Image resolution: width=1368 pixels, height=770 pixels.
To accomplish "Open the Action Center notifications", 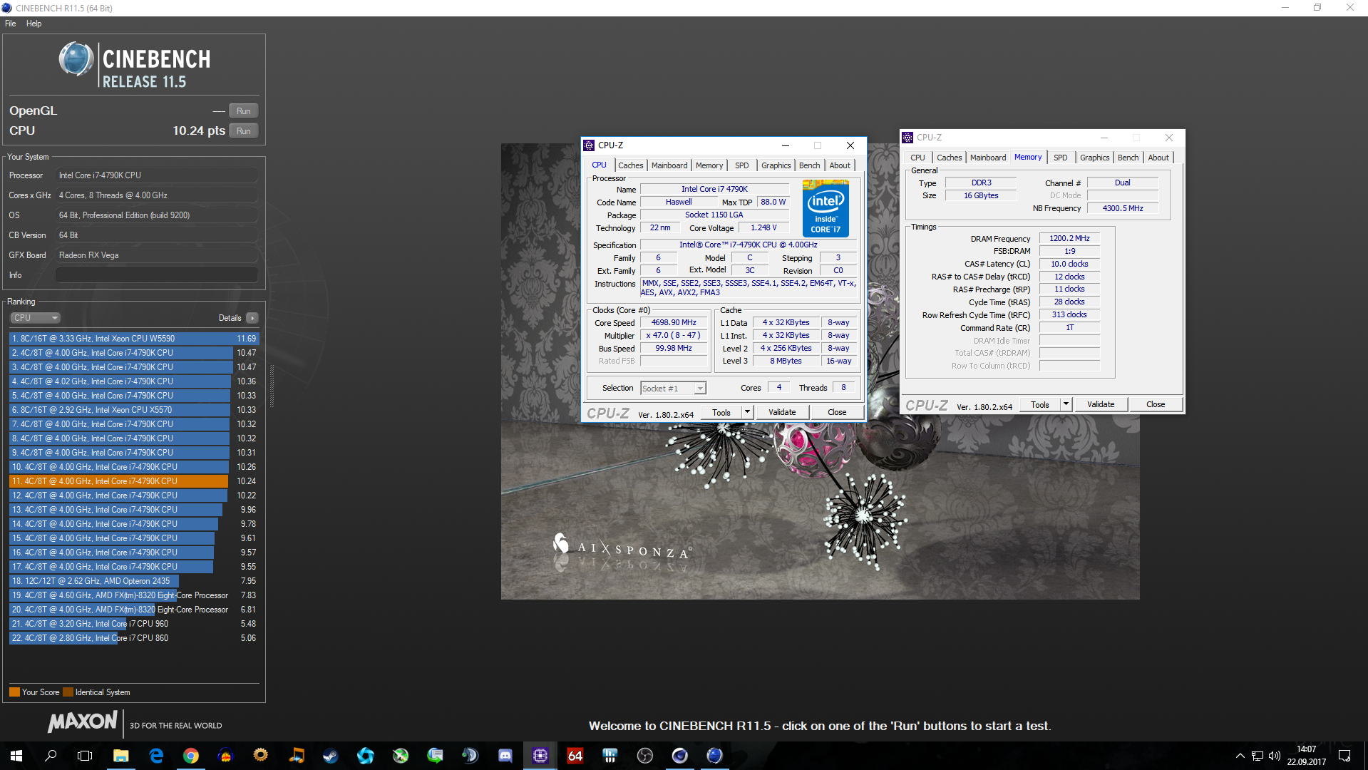I will point(1344,755).
